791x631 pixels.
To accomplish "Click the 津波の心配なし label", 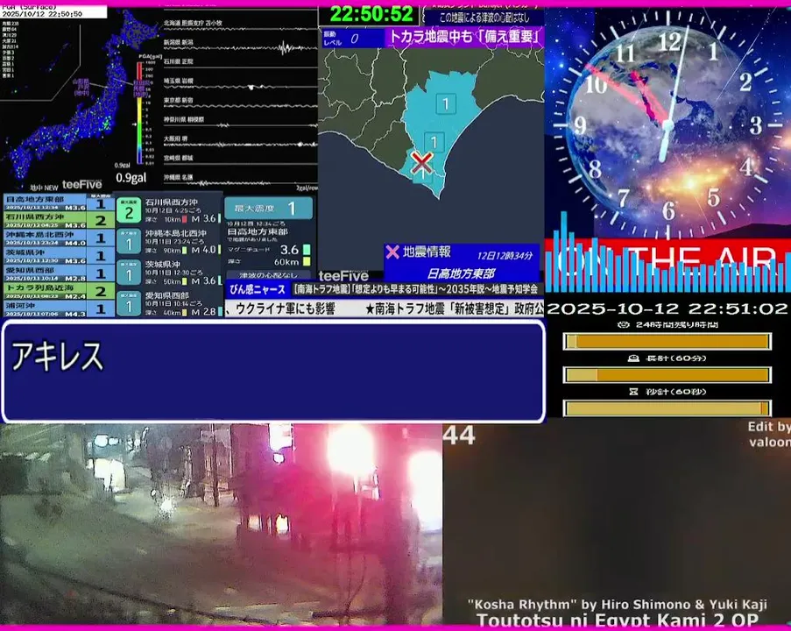I will [268, 275].
